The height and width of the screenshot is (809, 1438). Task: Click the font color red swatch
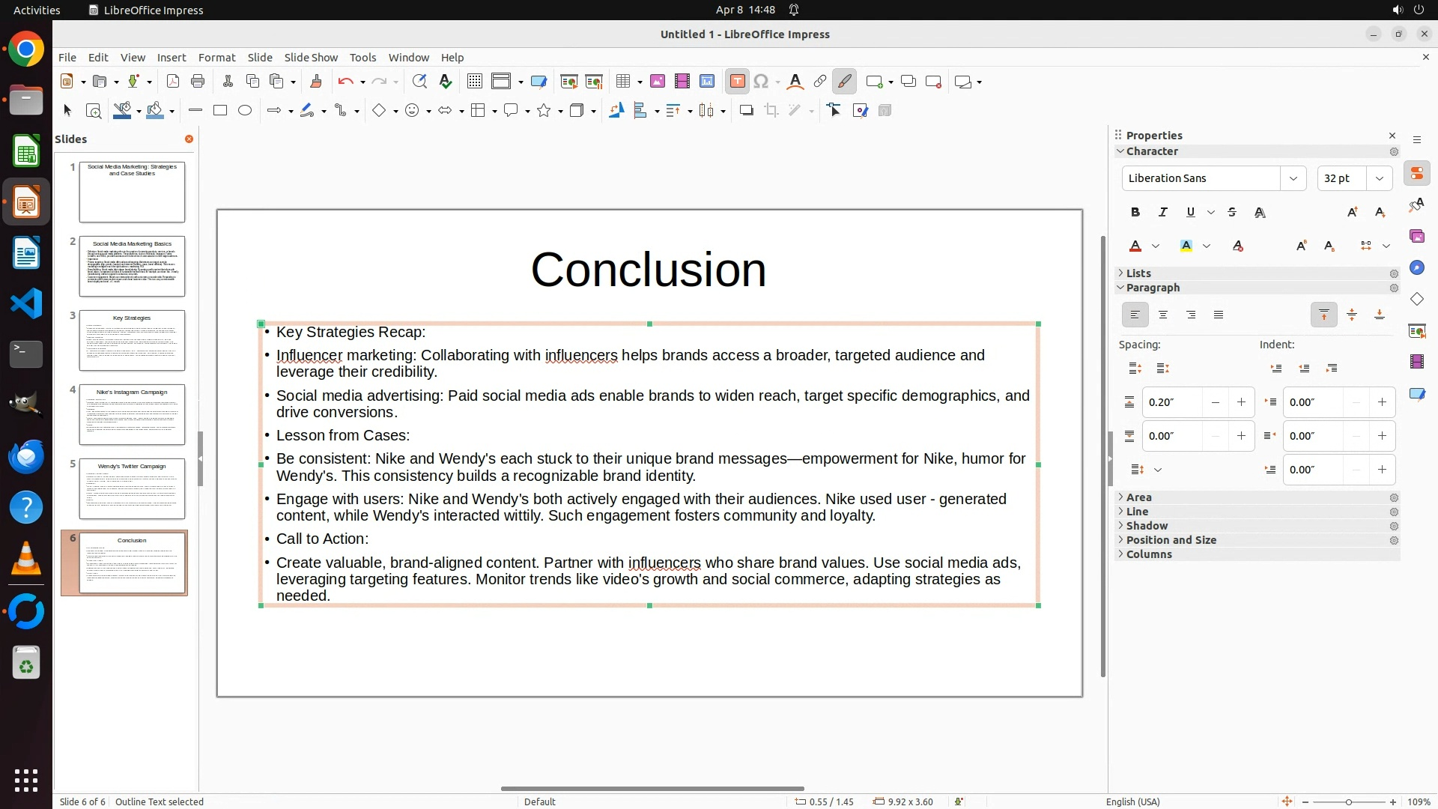tap(1135, 246)
